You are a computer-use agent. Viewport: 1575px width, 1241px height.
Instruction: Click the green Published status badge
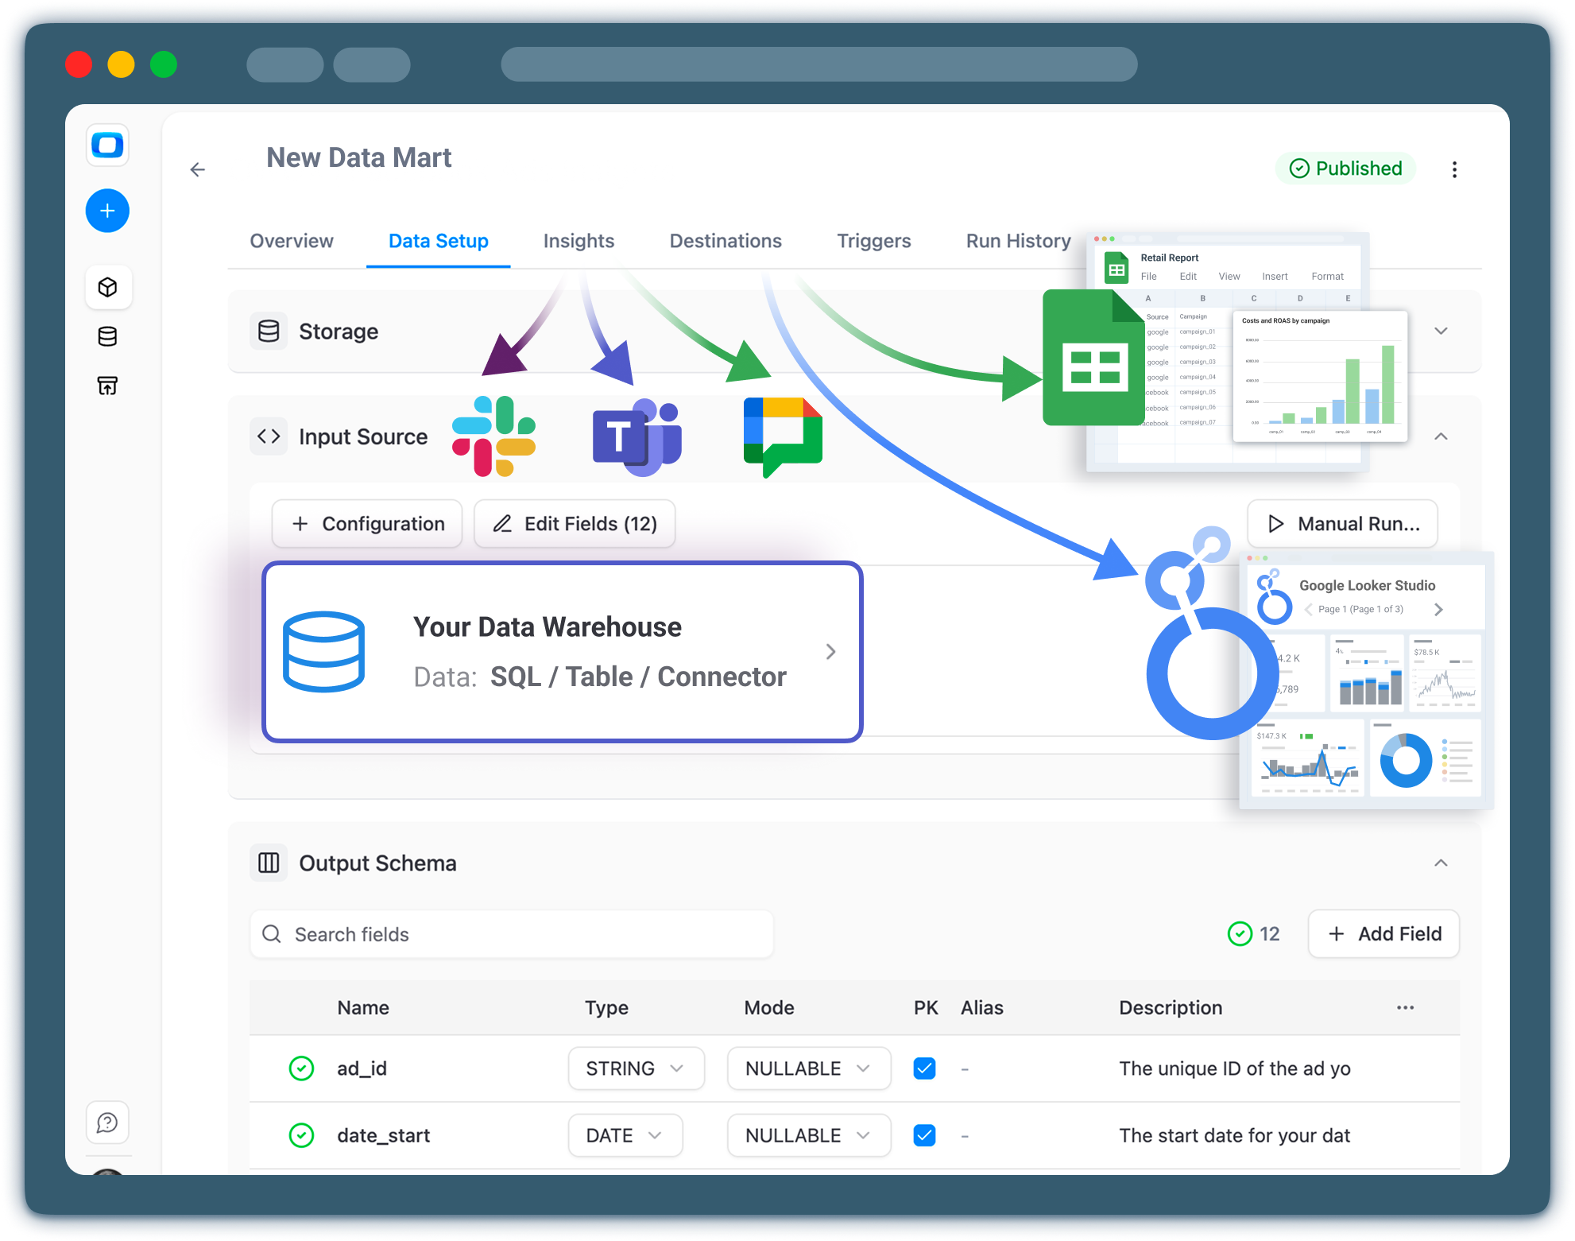1345,169
